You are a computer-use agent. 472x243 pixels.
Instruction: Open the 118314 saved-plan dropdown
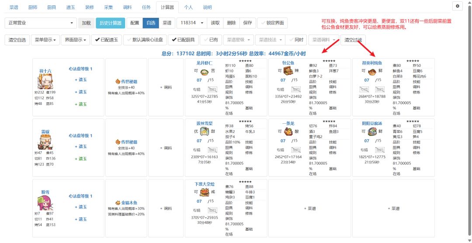click(191, 23)
